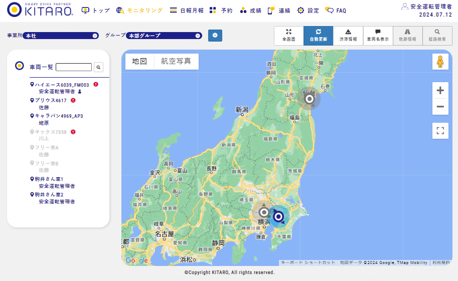Click the 経路検索 button
The image size is (458, 281).
437,36
